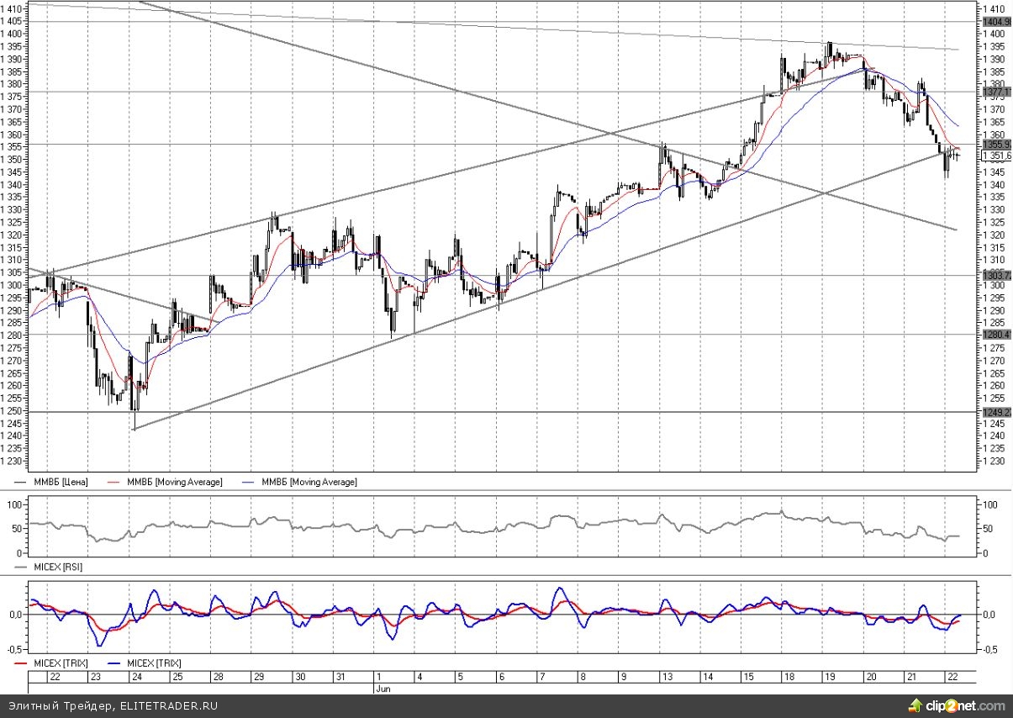Click the red MICEX [TRIX] legend swatch
1013x718 pixels.
[x=24, y=663]
